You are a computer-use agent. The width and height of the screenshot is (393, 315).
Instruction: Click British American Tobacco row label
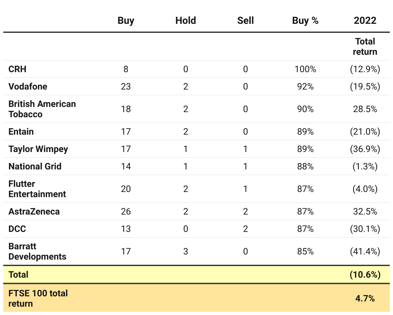pos(42,109)
